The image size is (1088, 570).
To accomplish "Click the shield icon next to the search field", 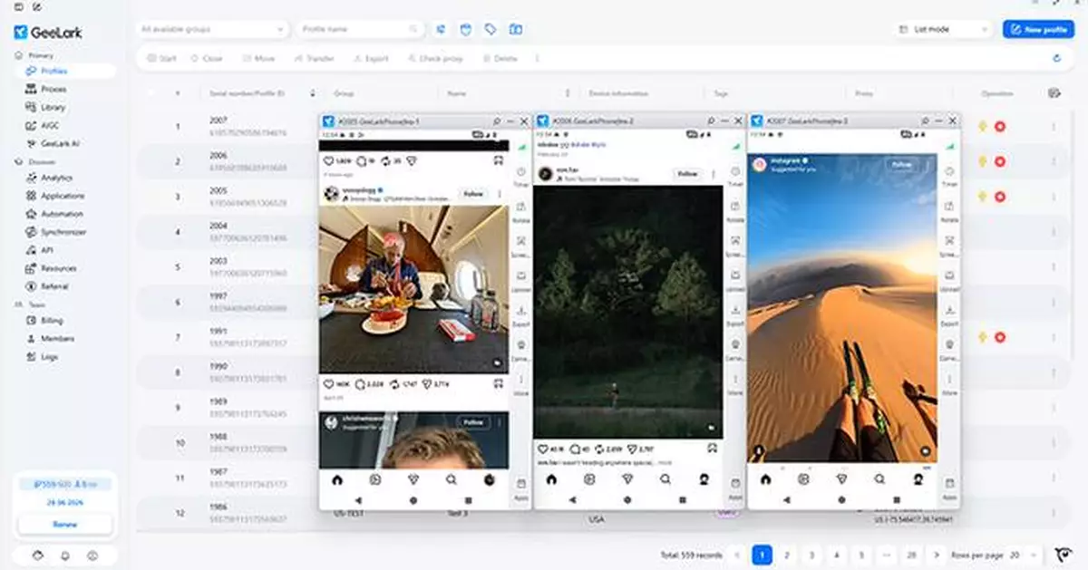I will (x=465, y=29).
